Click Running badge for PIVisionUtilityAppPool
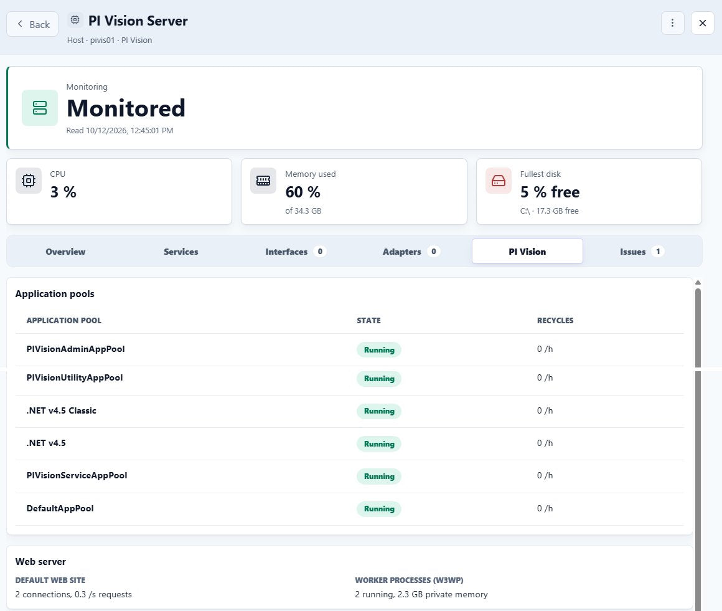Viewport: 722px width, 611px height. (379, 378)
